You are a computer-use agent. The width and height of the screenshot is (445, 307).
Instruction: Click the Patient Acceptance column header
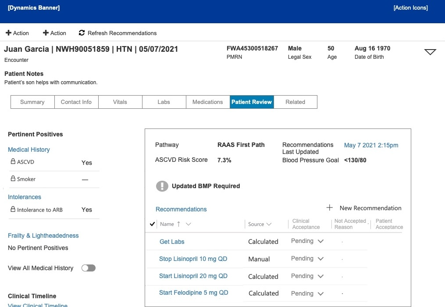(389, 224)
